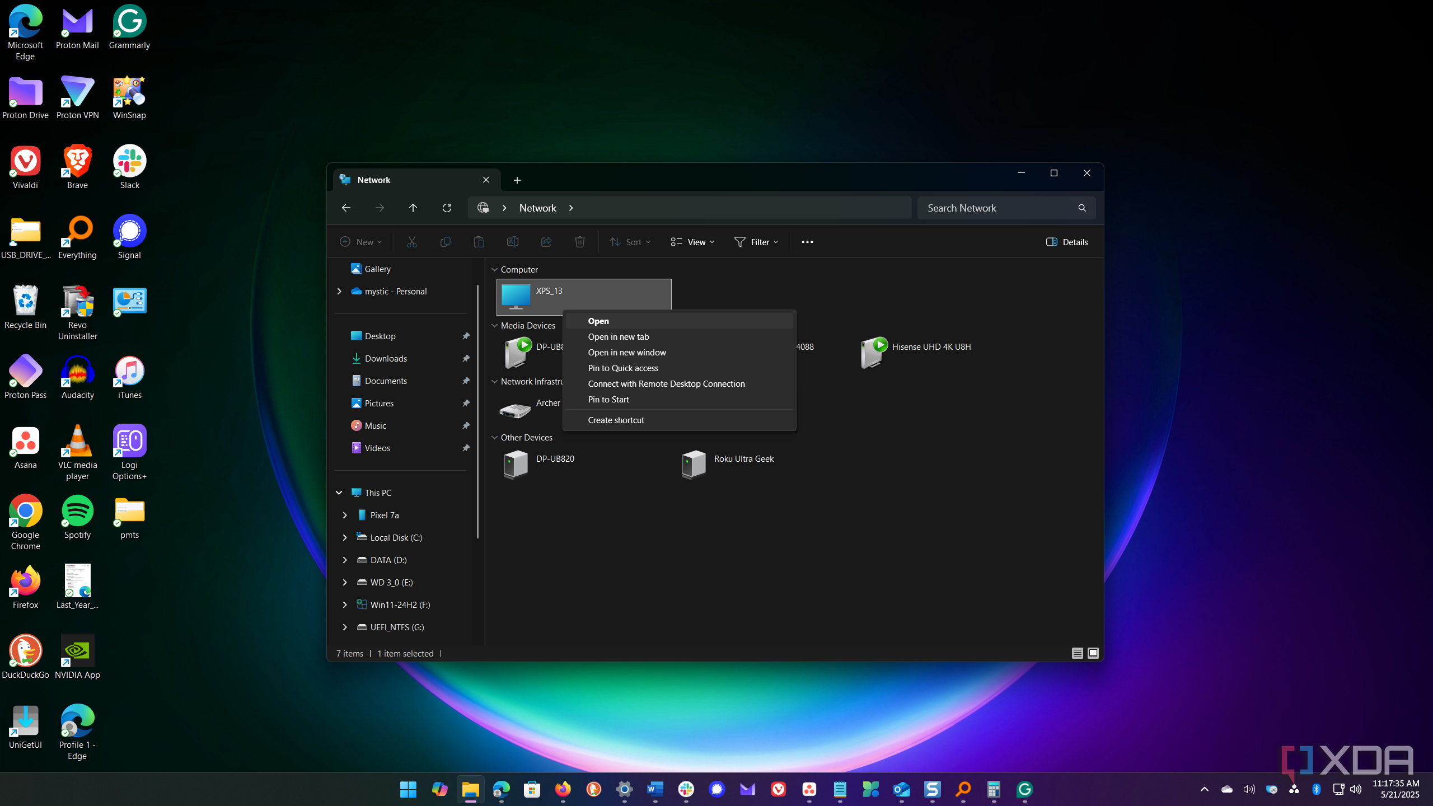The height and width of the screenshot is (806, 1433).
Task: Click Windows Start button on taskbar
Action: tap(409, 789)
